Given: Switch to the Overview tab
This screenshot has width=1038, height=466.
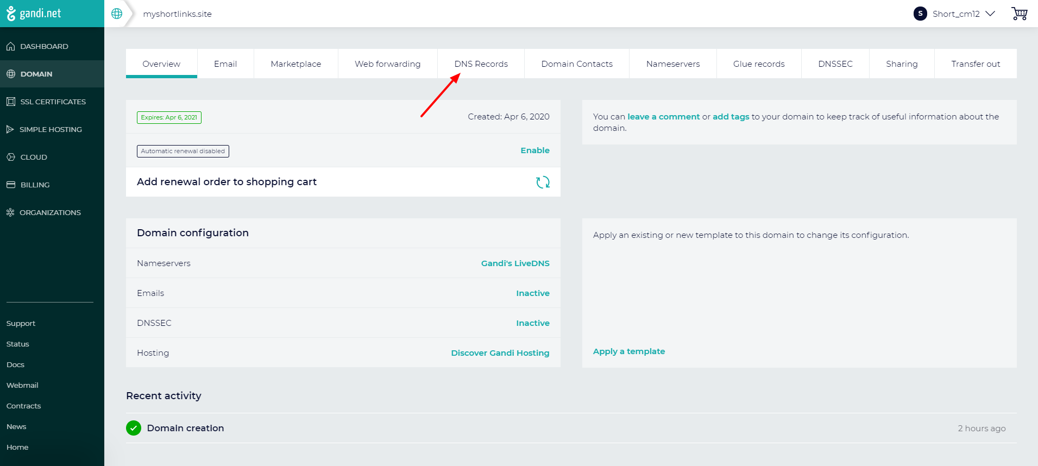Looking at the screenshot, I should (x=161, y=64).
